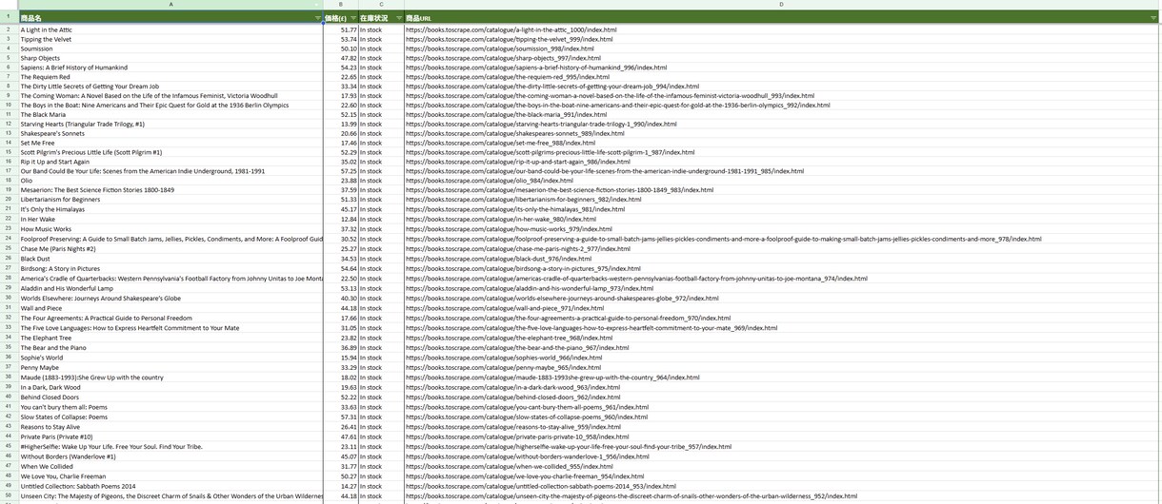
Task: Select URL cell ending sharp-objects_997/index.html
Action: tap(782, 58)
